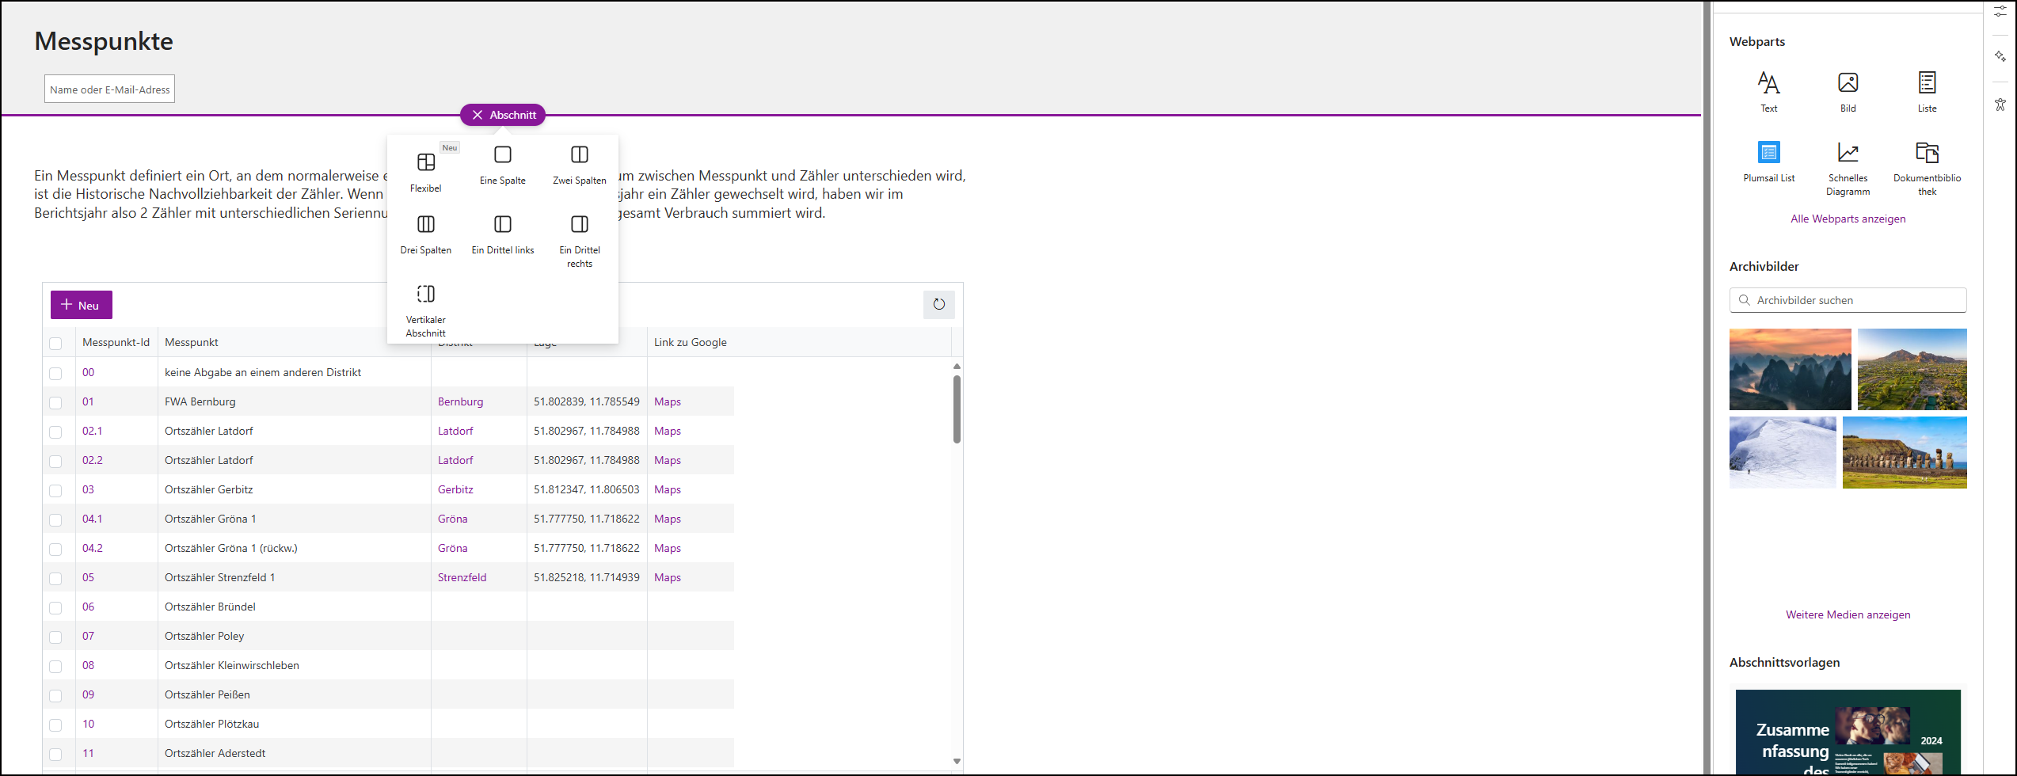
Task: Open Weitere Medien anzeigen link
Action: 1848,614
